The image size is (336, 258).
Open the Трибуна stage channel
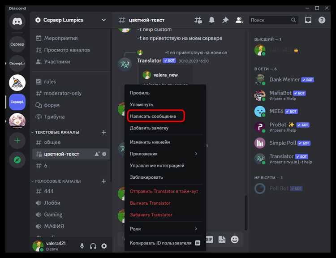[x=71, y=117]
